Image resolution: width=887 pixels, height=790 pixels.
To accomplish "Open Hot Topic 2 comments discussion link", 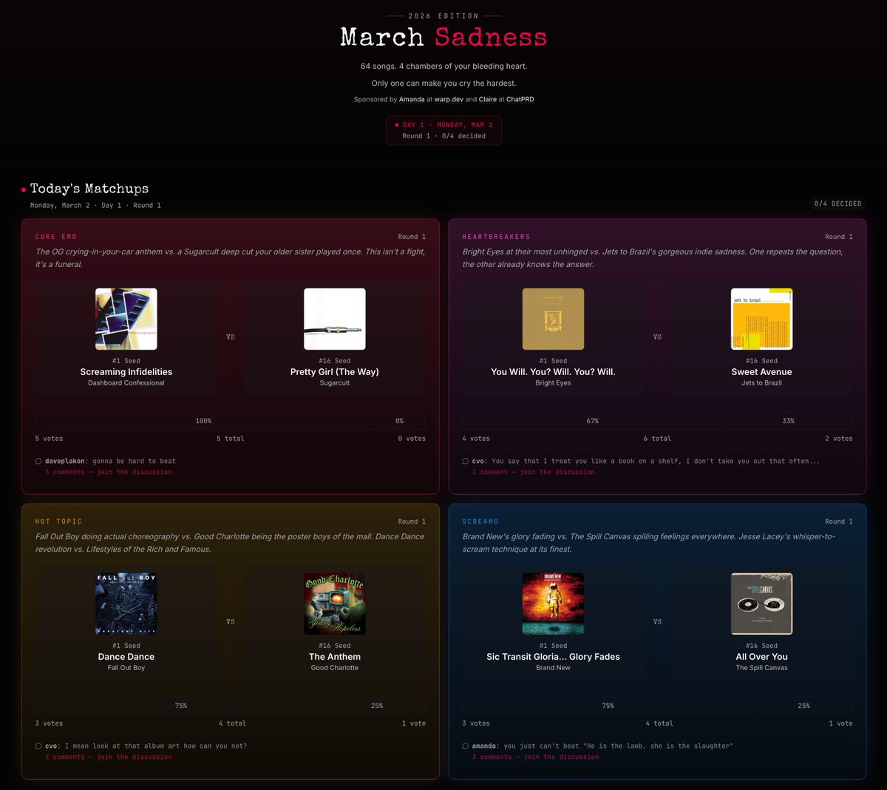I will coord(108,757).
